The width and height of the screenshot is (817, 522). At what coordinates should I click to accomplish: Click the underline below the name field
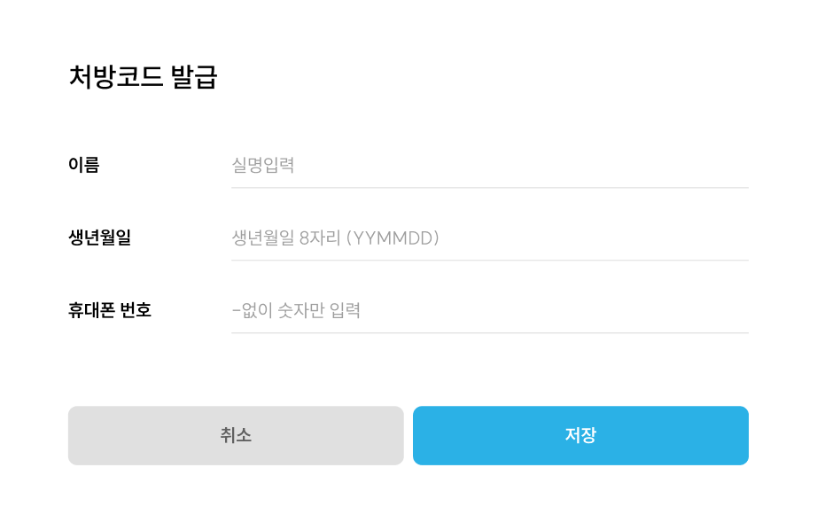[x=487, y=187]
